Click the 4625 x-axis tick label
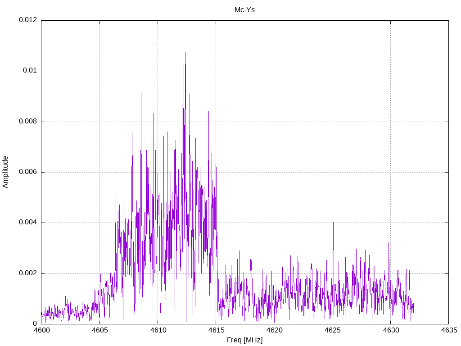This screenshot has width=461, height=346. pos(333,330)
